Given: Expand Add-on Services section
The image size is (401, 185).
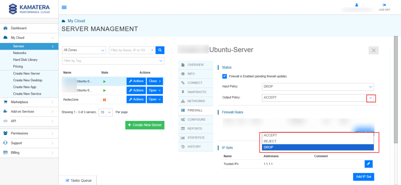Looking at the screenshot, I should (x=29, y=111).
